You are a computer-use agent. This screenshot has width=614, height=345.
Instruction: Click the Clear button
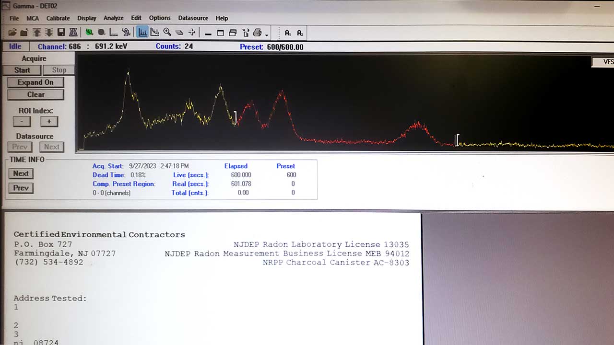tap(35, 94)
